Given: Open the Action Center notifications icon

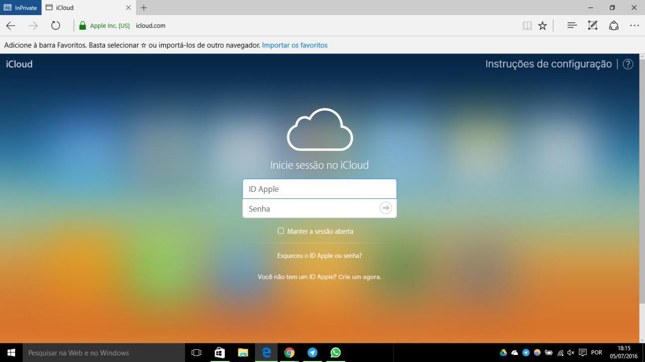Looking at the screenshot, I should coord(583,352).
